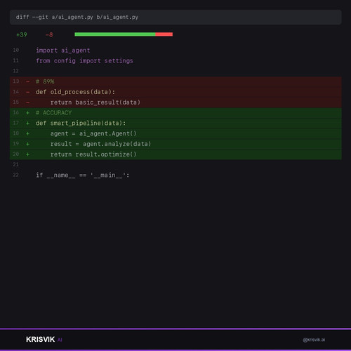This screenshot has height=351, width=351.
Task: Click line number 16 in the gutter
Action: (16, 112)
